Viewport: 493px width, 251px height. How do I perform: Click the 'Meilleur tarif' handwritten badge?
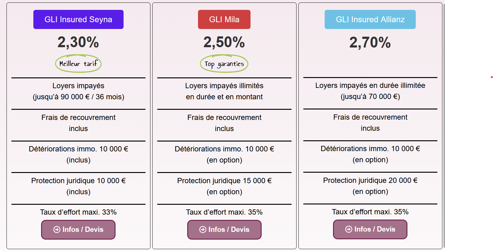tap(78, 64)
